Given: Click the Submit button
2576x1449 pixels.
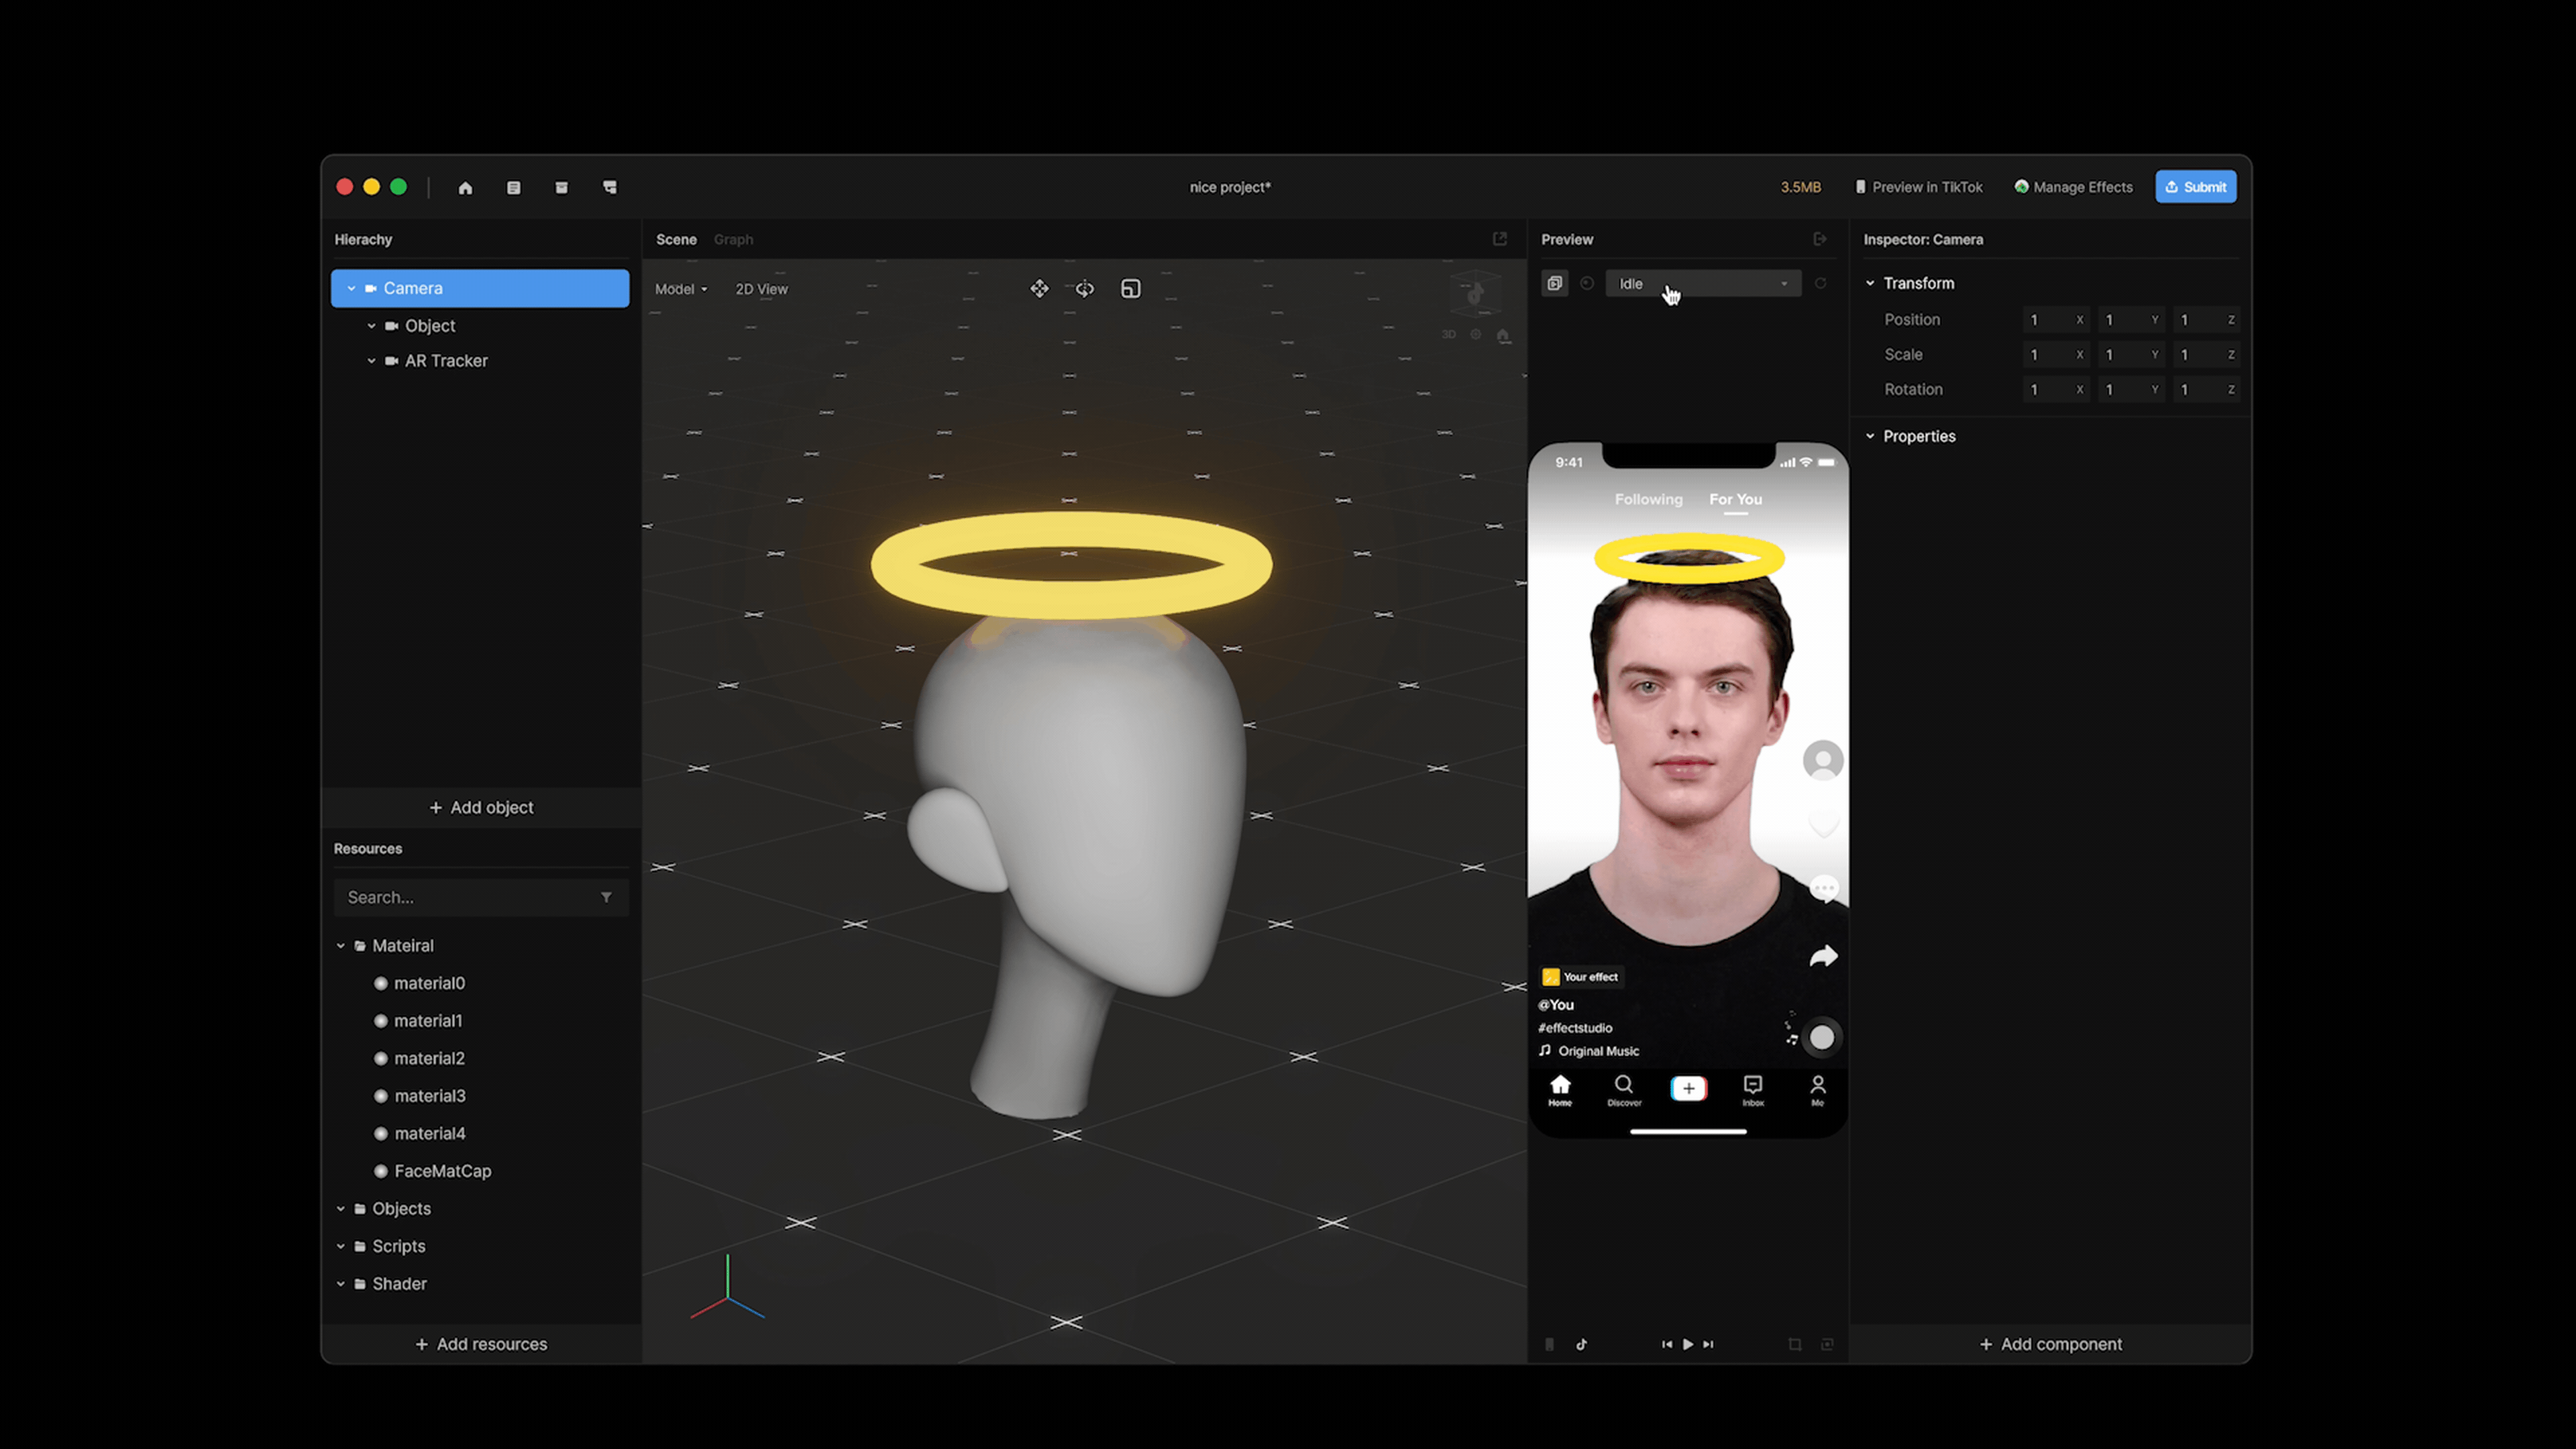Looking at the screenshot, I should 2195,187.
